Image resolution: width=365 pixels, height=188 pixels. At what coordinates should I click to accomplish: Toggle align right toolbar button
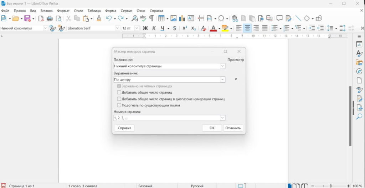[256, 28]
